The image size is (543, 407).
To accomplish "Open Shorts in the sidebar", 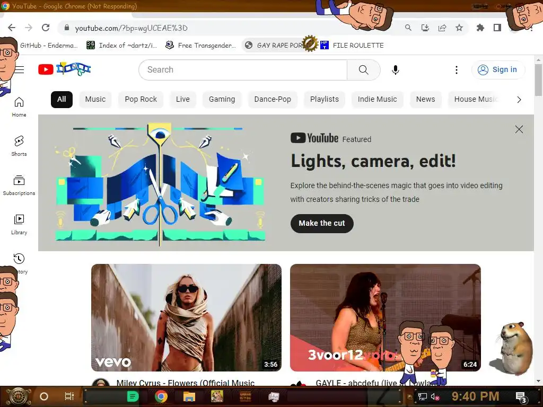I will point(19,146).
